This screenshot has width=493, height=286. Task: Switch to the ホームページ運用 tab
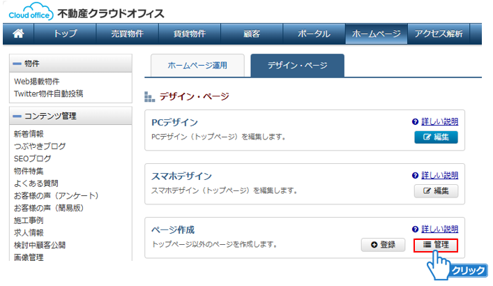tap(195, 66)
